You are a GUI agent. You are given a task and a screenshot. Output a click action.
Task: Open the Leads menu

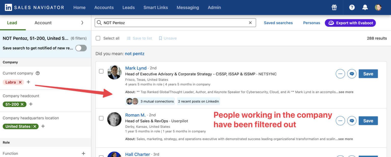click(x=129, y=7)
